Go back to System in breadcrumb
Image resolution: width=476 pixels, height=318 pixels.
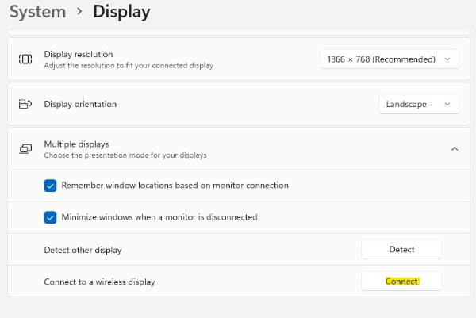tap(37, 12)
